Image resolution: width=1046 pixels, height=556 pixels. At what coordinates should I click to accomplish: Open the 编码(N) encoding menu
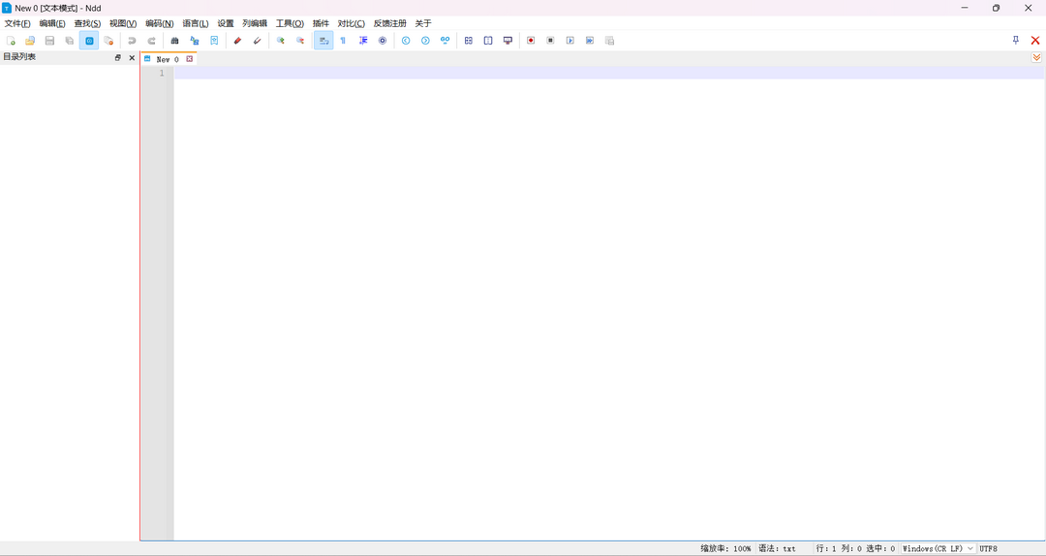coord(159,23)
